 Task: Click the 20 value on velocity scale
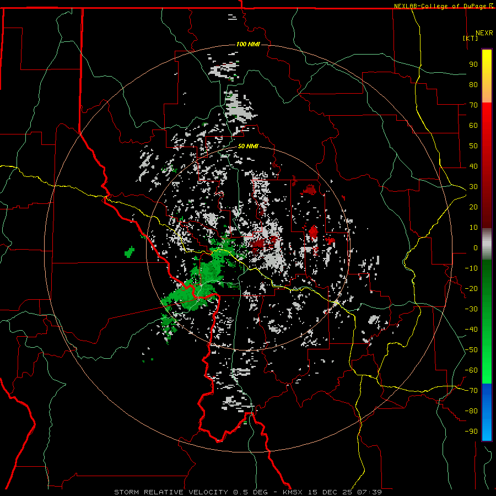pyautogui.click(x=473, y=207)
